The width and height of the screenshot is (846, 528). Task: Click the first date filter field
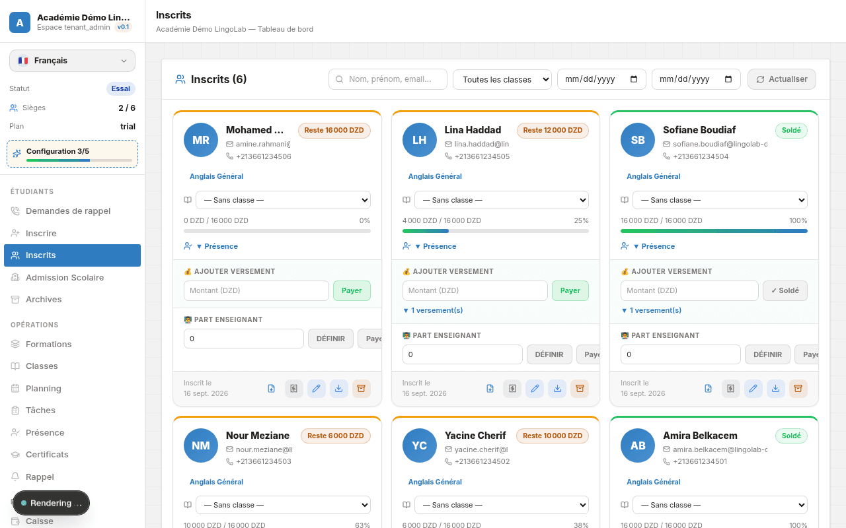[x=601, y=79]
